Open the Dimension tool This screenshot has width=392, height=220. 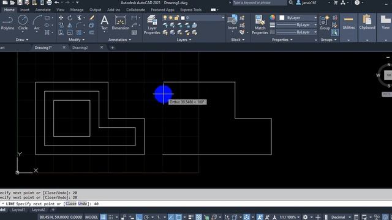pyautogui.click(x=120, y=23)
